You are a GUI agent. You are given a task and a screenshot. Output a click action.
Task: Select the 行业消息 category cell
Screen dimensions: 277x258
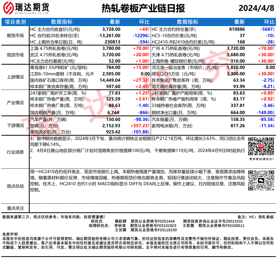(x=15, y=152)
